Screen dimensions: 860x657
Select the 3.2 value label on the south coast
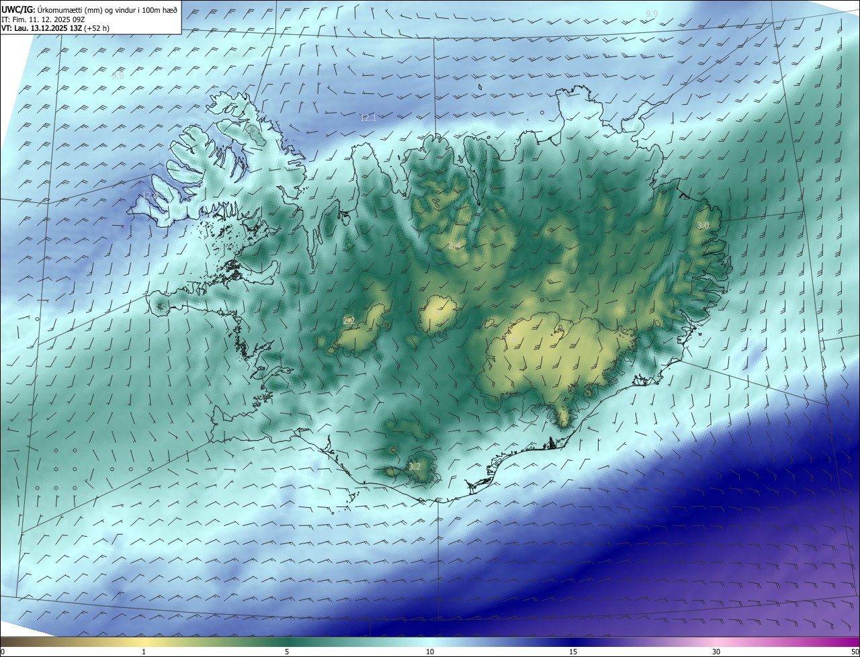pos(415,466)
